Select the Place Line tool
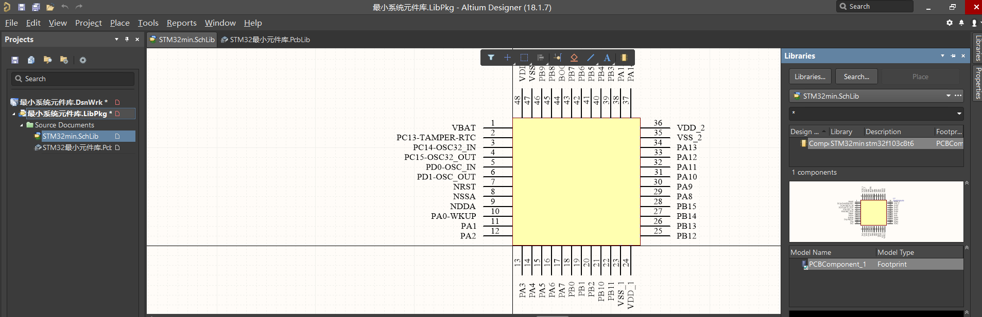982x317 pixels. [591, 58]
